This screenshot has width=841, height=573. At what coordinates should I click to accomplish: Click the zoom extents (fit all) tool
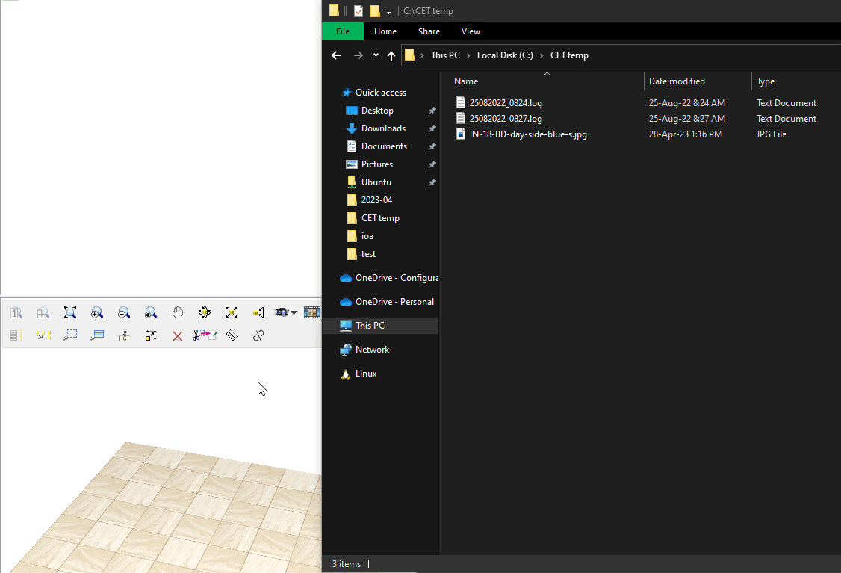[x=70, y=312]
